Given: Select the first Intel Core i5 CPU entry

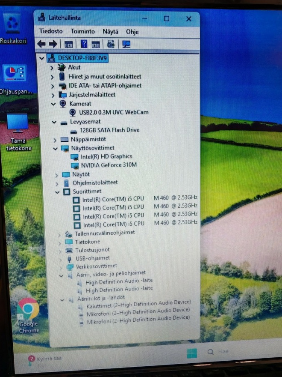Looking at the screenshot, I should [x=140, y=199].
